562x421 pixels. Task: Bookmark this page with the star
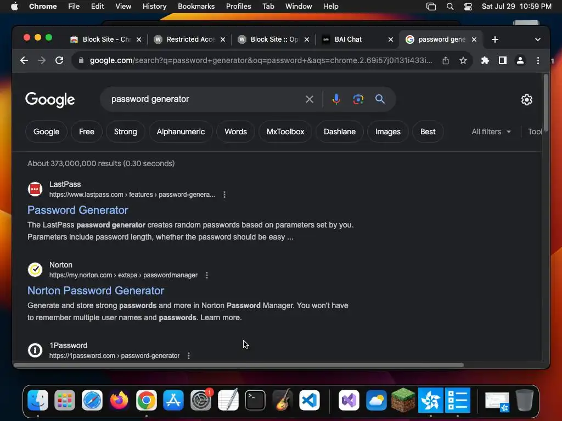point(463,60)
